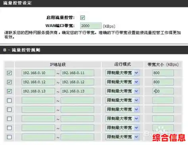
Task: Click the IP地址段 column header
Action: [x=58, y=64]
